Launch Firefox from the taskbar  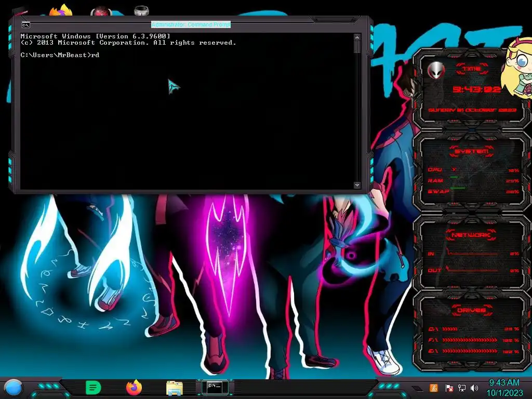134,388
